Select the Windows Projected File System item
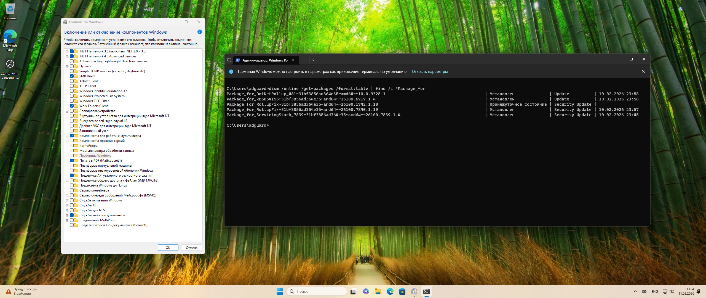 (x=102, y=96)
